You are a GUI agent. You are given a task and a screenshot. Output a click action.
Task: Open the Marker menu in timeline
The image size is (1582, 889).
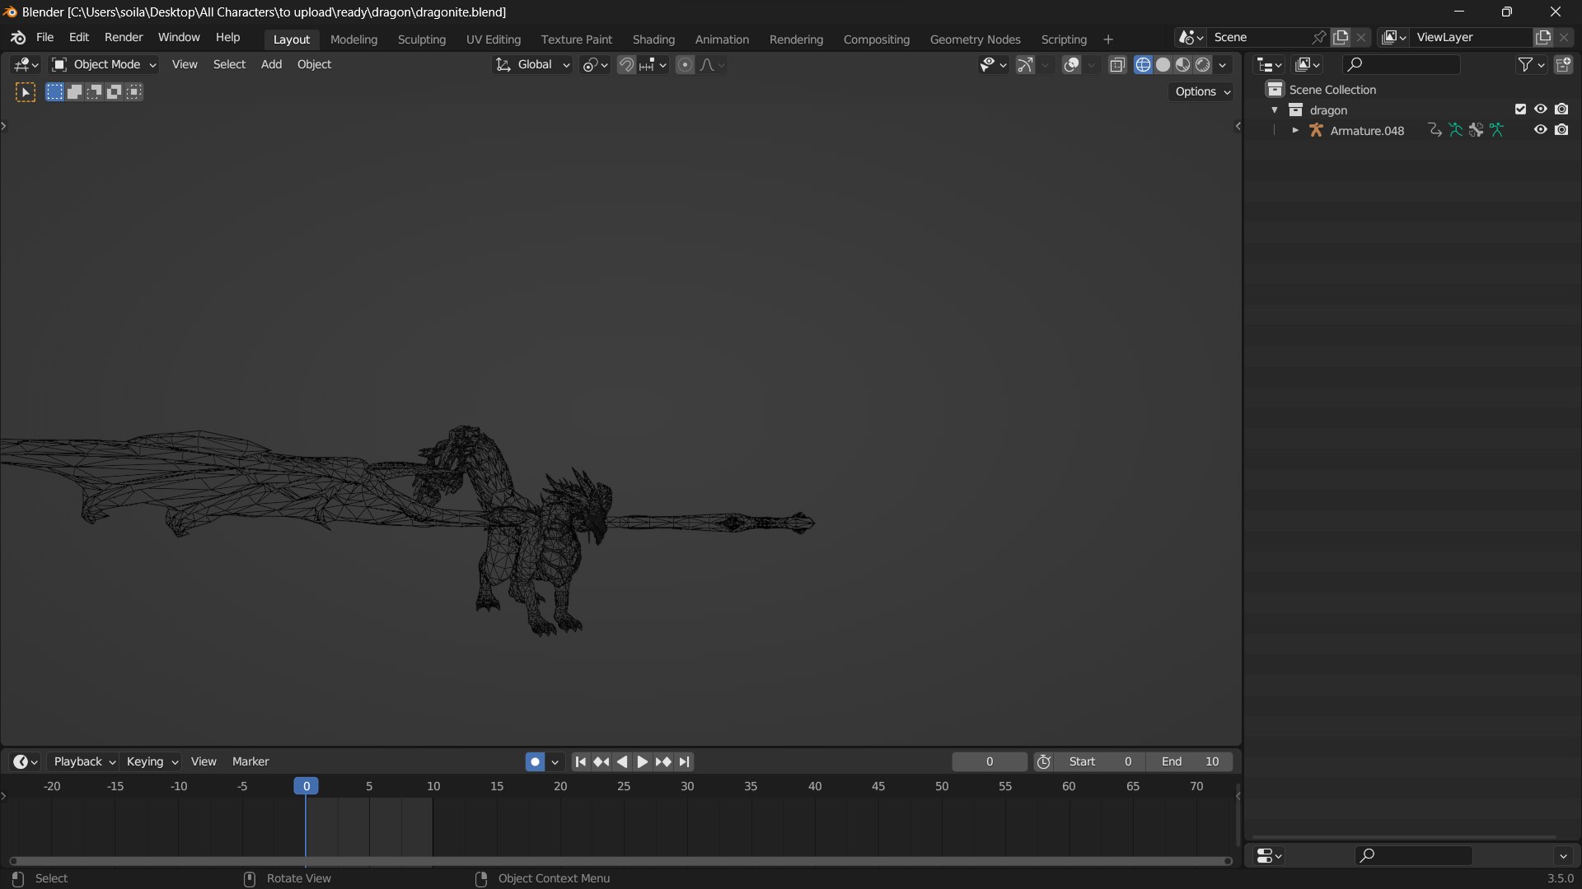(250, 762)
